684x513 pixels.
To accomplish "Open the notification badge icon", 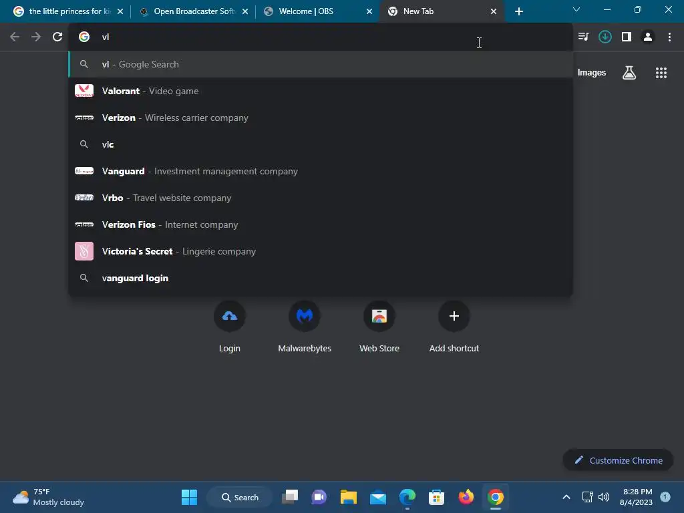I will coord(665,497).
